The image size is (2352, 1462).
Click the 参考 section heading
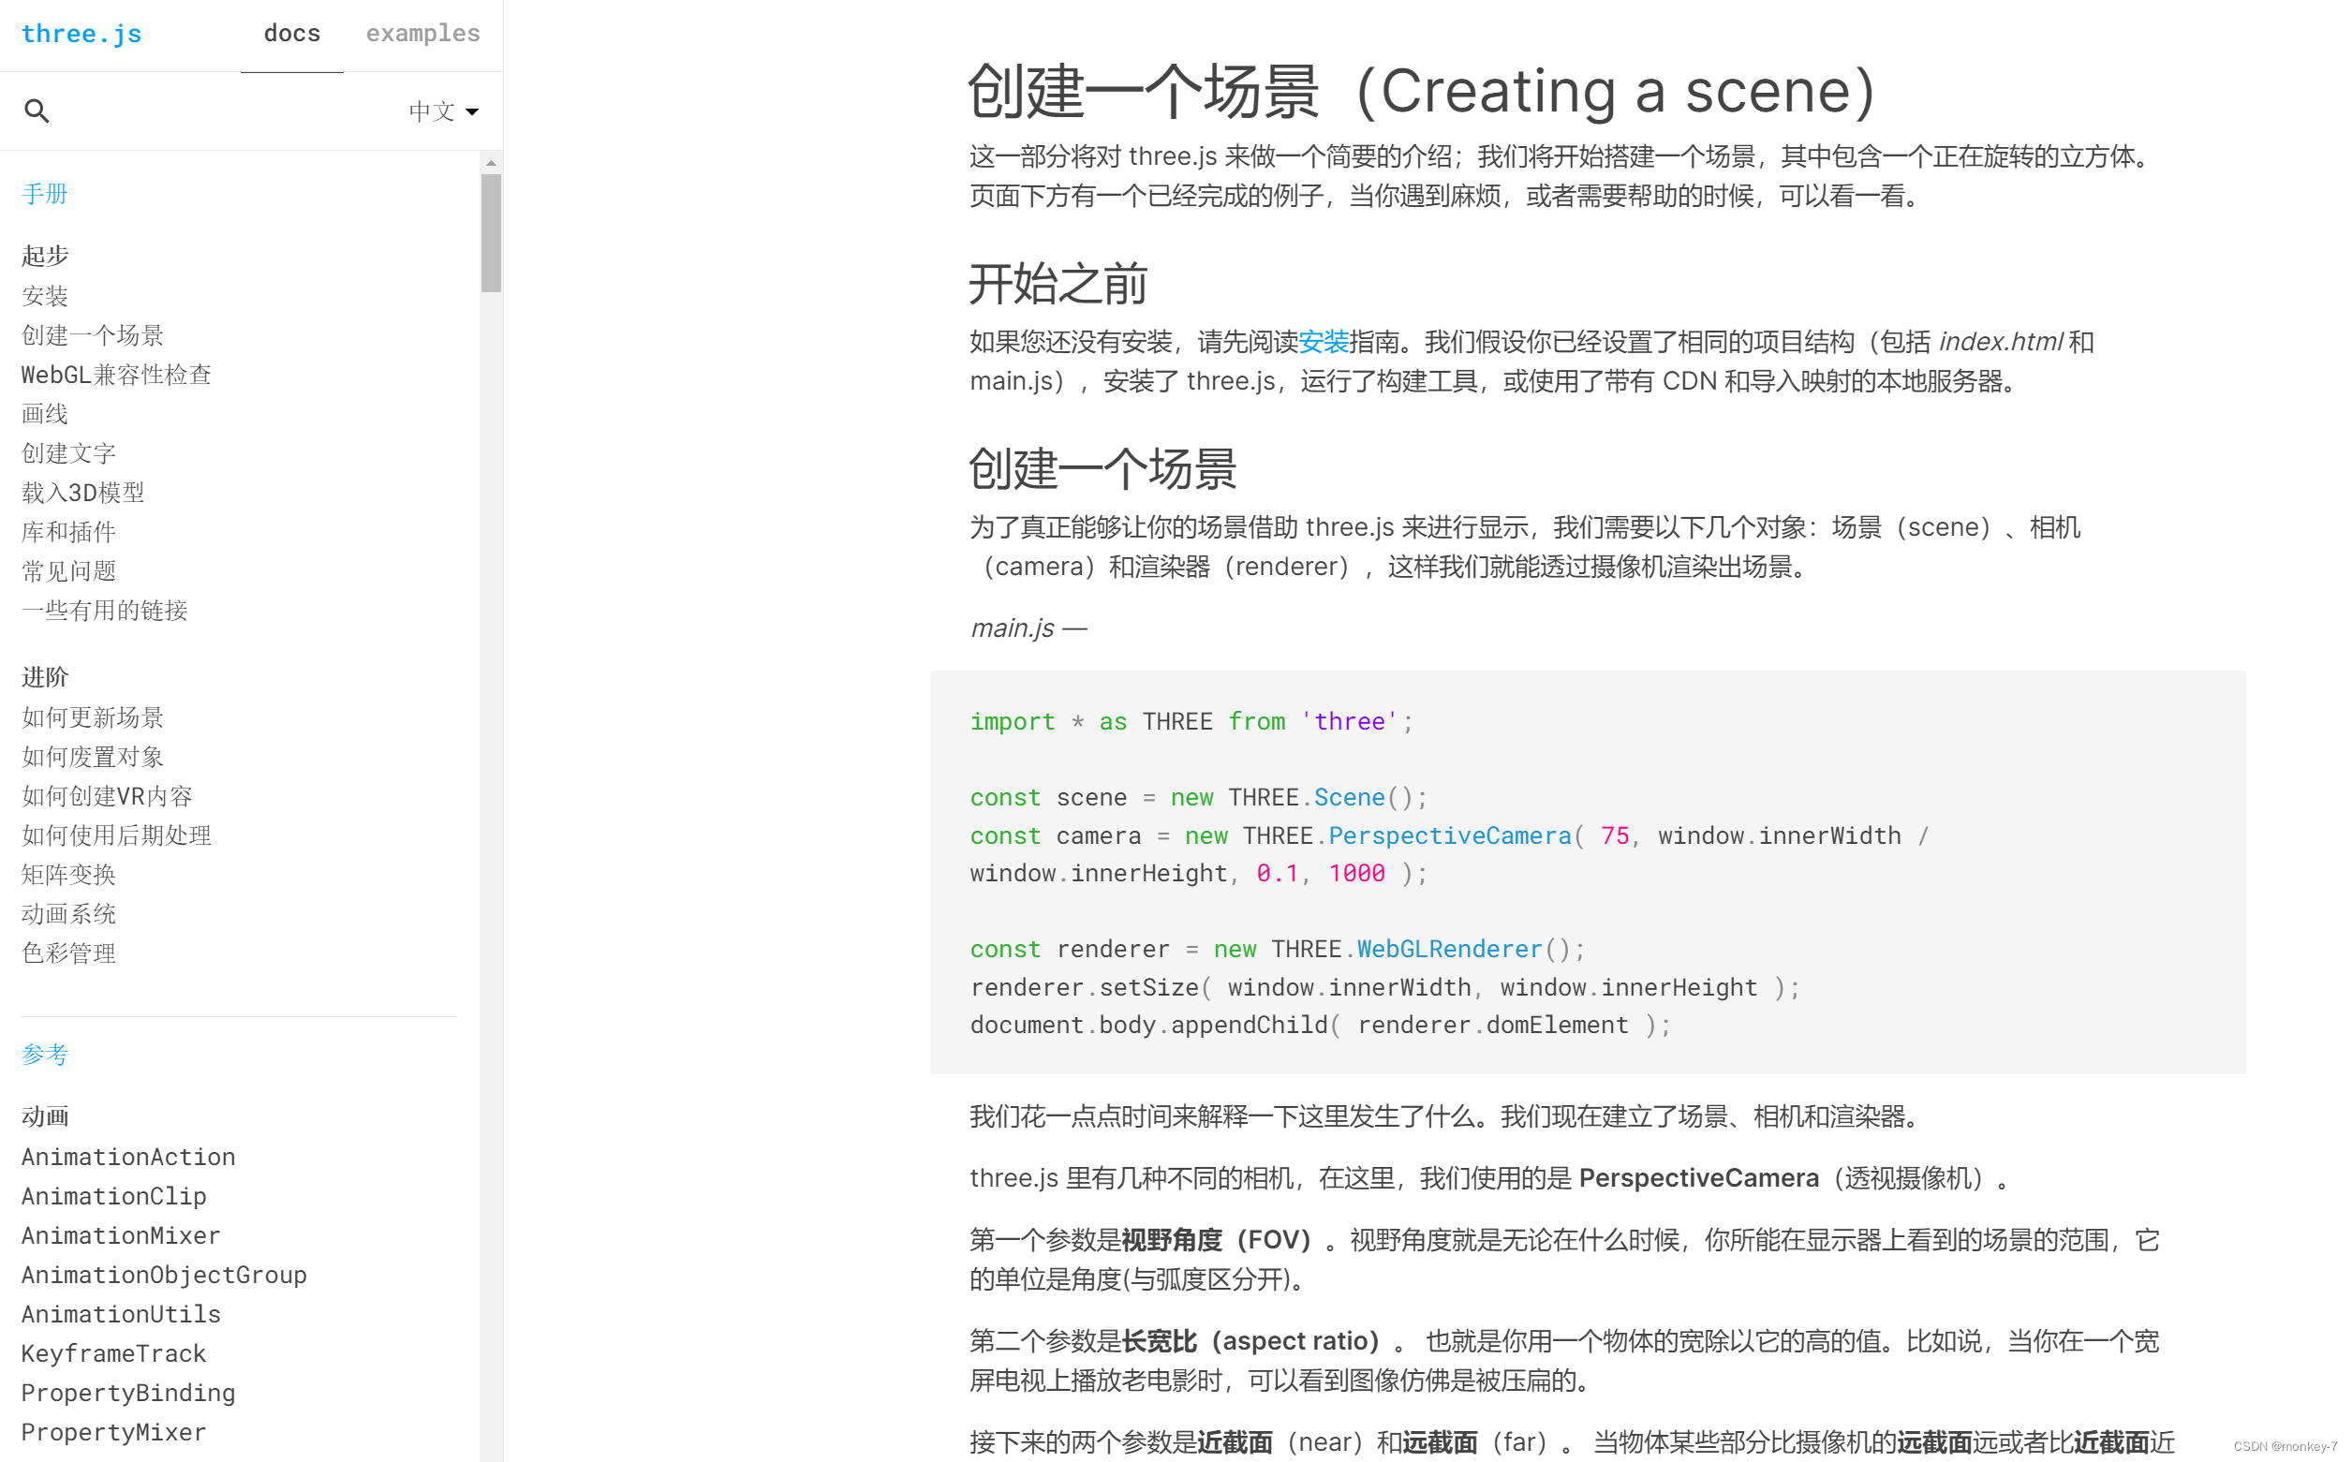pyautogui.click(x=44, y=1055)
